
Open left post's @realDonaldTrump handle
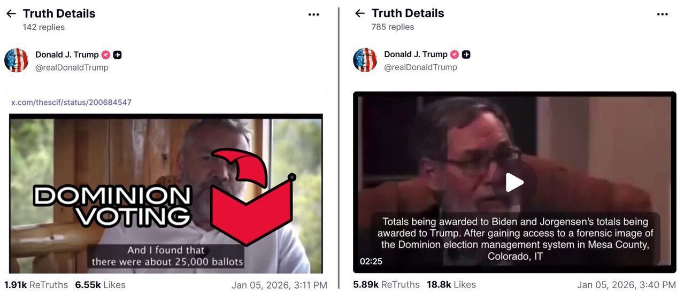click(x=72, y=67)
